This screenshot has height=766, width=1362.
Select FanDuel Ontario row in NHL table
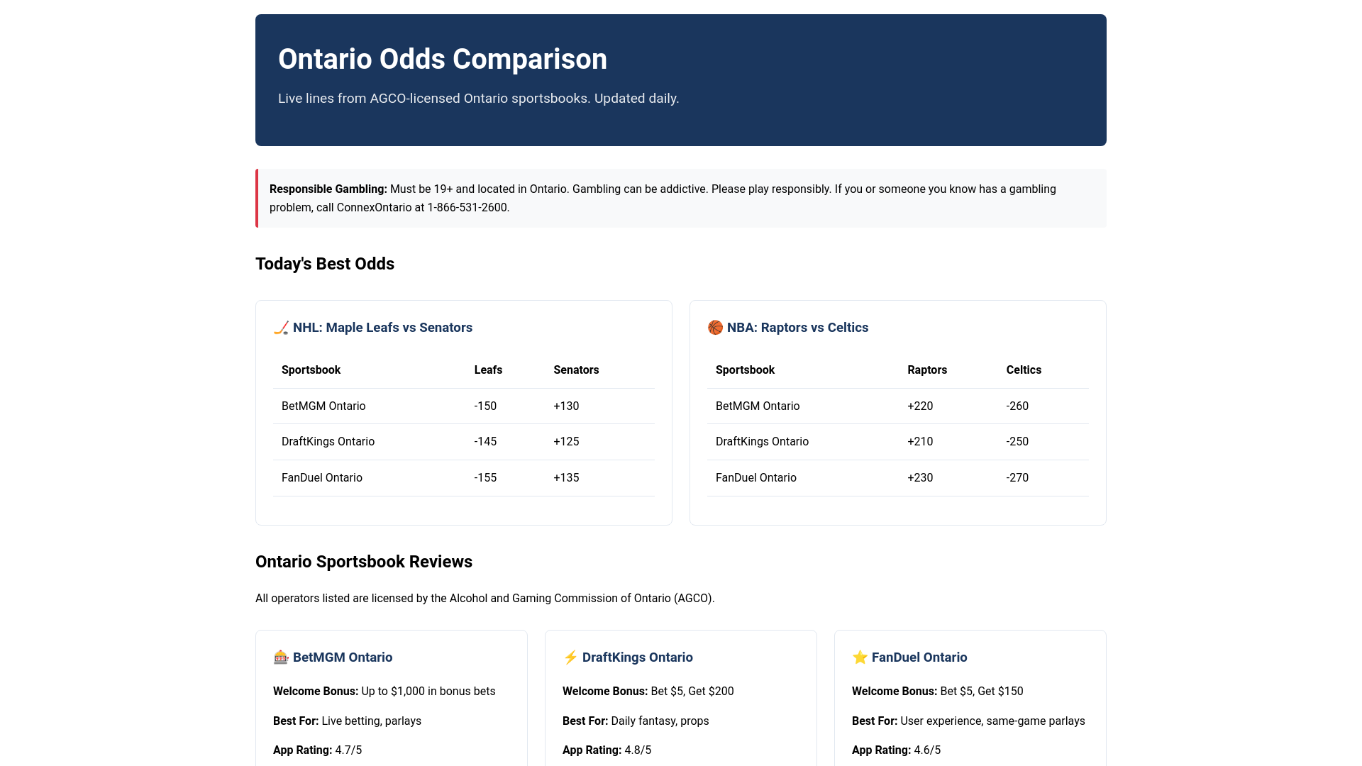pyautogui.click(x=464, y=478)
